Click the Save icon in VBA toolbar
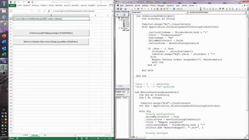 click(125, 9)
